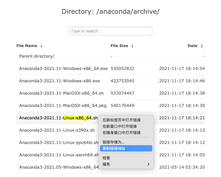Click file size 535052832
Image resolution: width=221 pixels, height=177 pixels.
click(x=122, y=69)
